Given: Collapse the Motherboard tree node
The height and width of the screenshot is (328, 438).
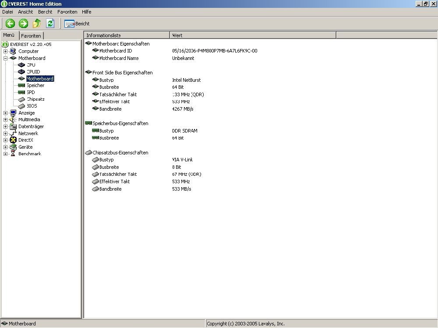Looking at the screenshot, I should (x=5, y=58).
